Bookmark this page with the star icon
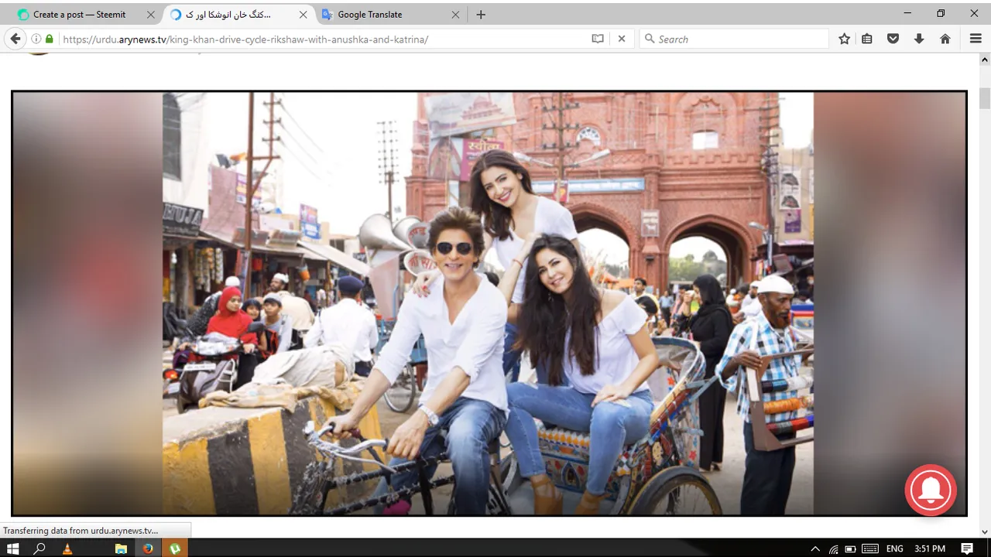 pyautogui.click(x=845, y=39)
